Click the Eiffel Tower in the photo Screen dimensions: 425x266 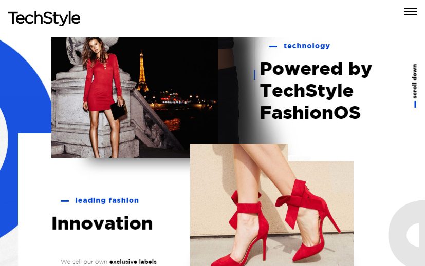pyautogui.click(x=142, y=72)
